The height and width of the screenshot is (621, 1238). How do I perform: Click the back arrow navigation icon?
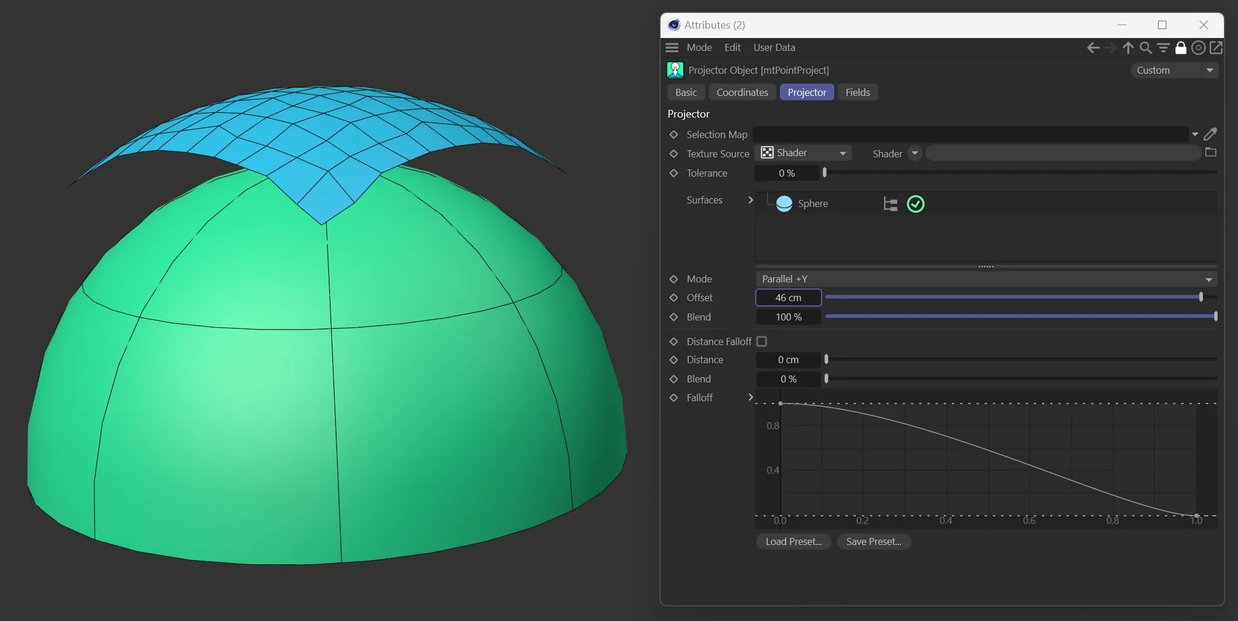pyautogui.click(x=1092, y=48)
